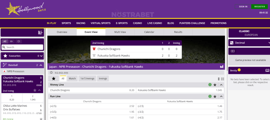Click the Hollywoodbets star logo
Viewport: 270px width, 120px height.
(x=26, y=9)
